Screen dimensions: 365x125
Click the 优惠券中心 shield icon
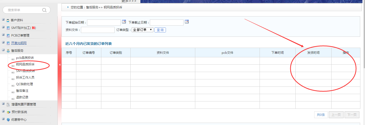tap(8, 120)
